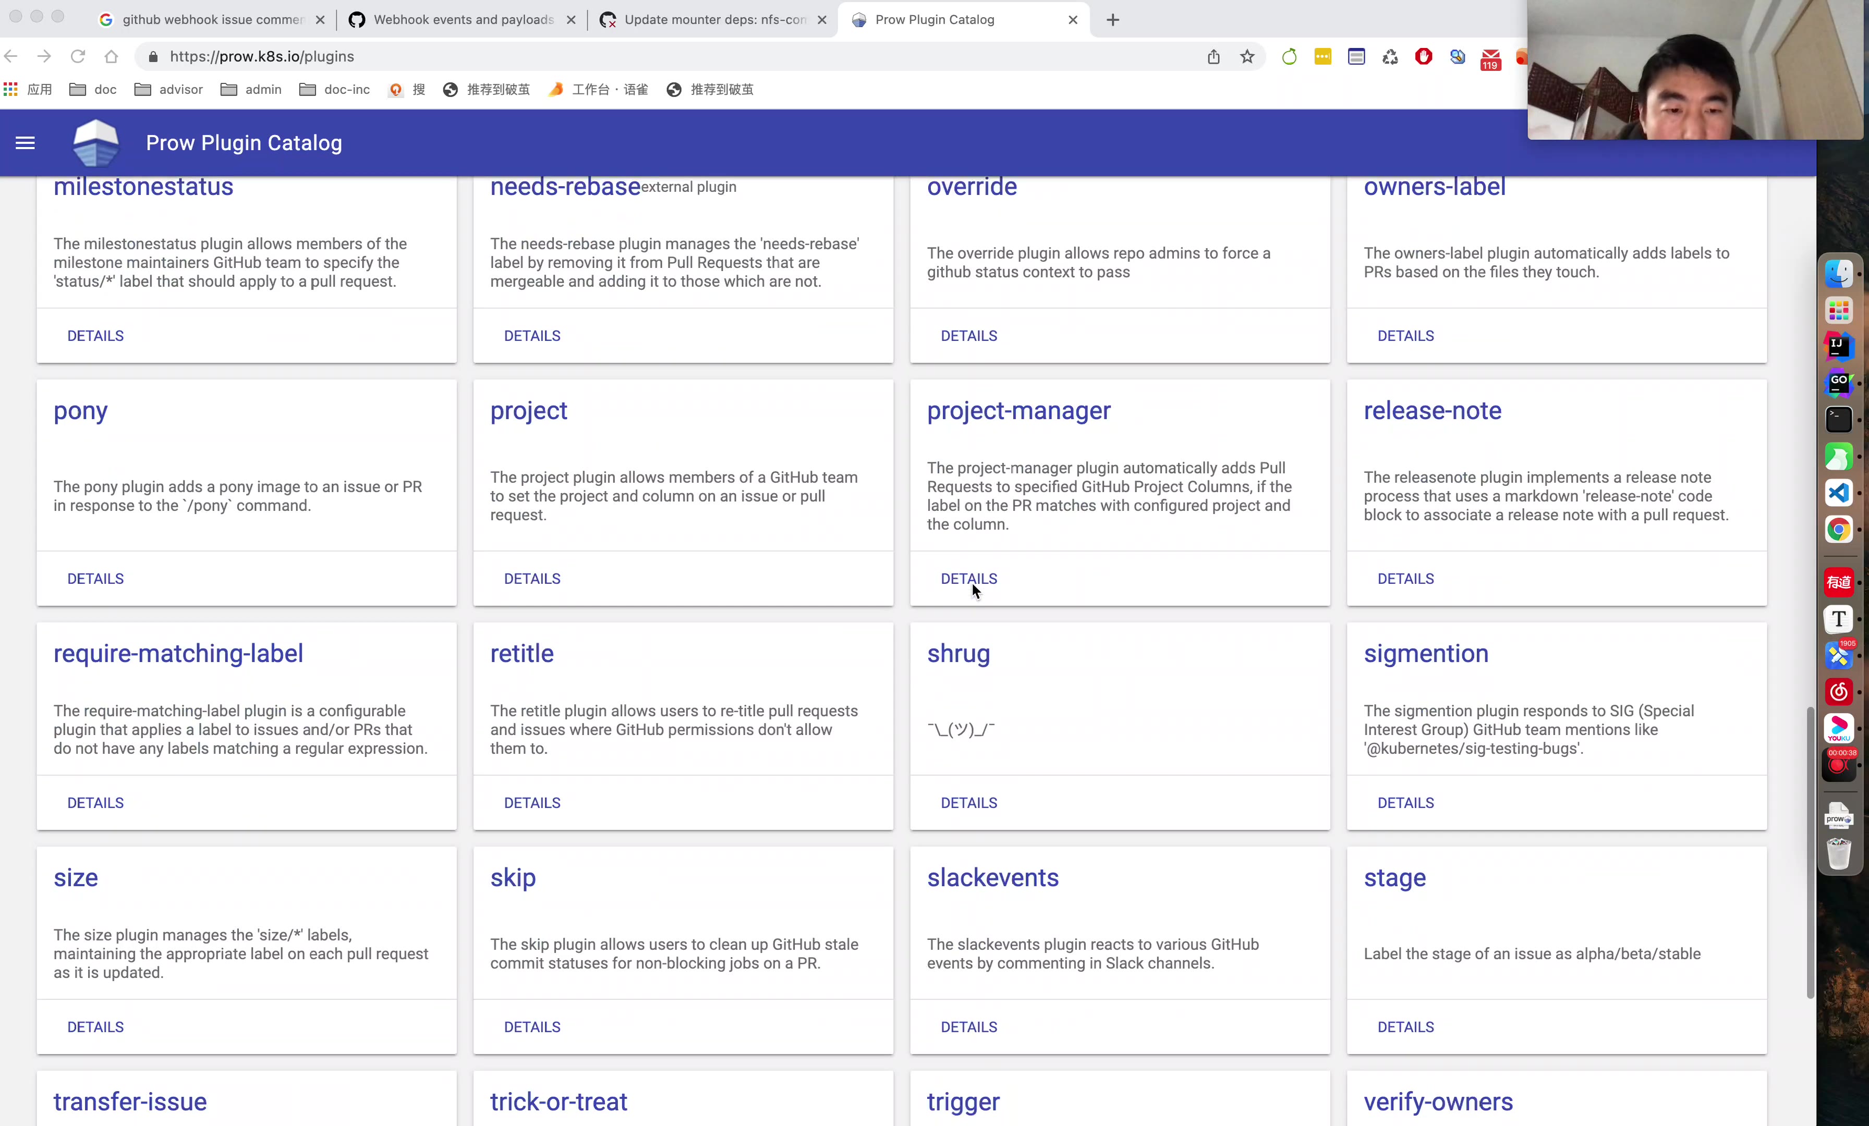Click the Prow logo icon

(x=95, y=142)
